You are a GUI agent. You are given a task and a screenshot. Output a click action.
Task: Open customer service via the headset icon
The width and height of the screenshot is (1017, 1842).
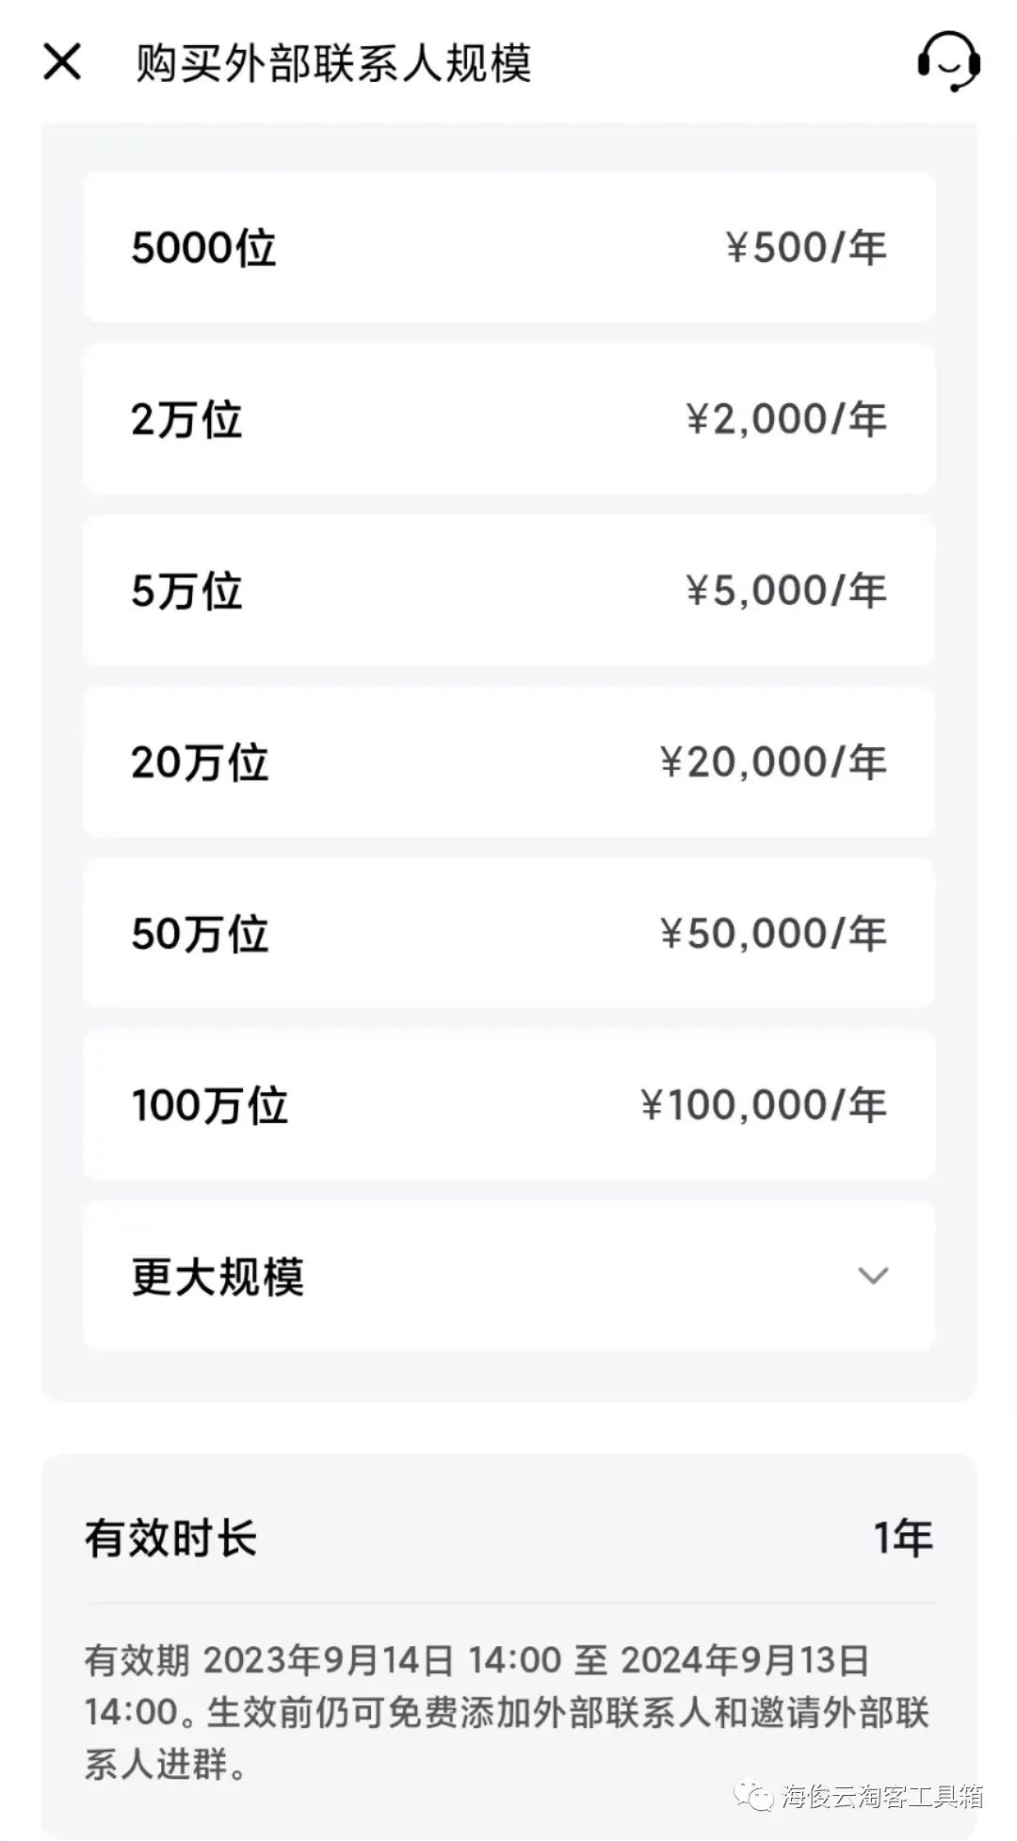[x=948, y=61]
